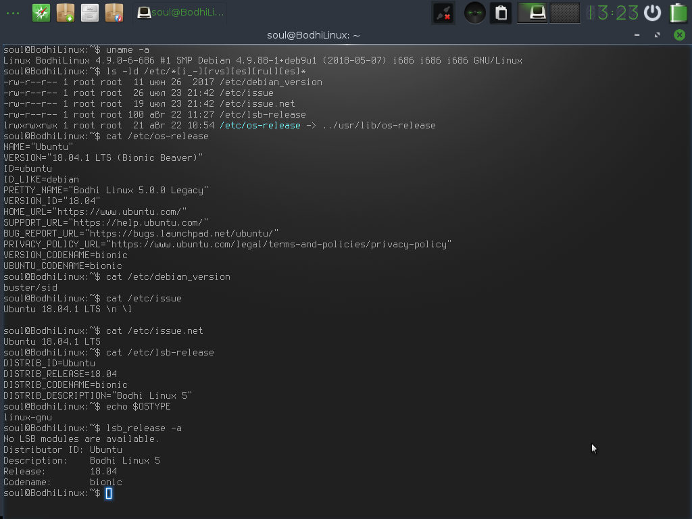Click the "cat /etc/os-release" command line
The width and height of the screenshot is (692, 519).
106,137
